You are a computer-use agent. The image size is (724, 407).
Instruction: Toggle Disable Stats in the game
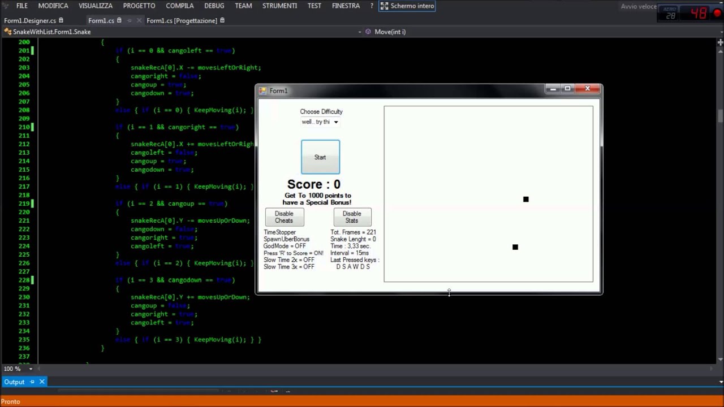coord(352,217)
